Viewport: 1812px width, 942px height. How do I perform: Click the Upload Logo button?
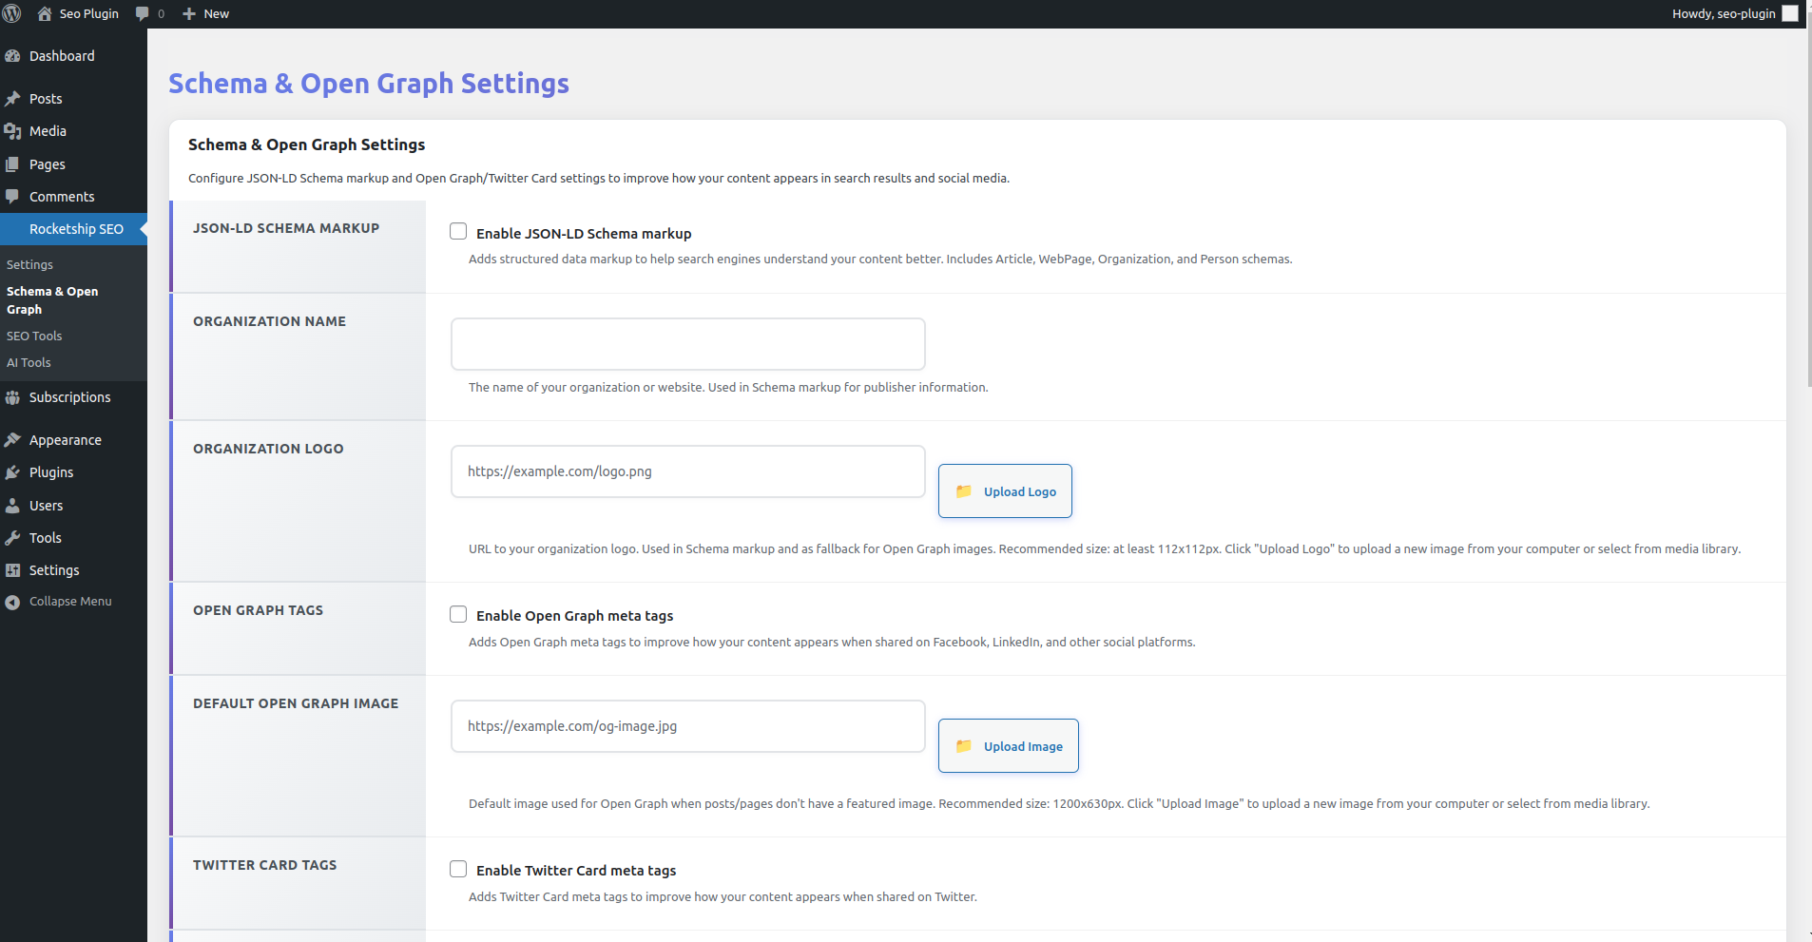(1005, 491)
